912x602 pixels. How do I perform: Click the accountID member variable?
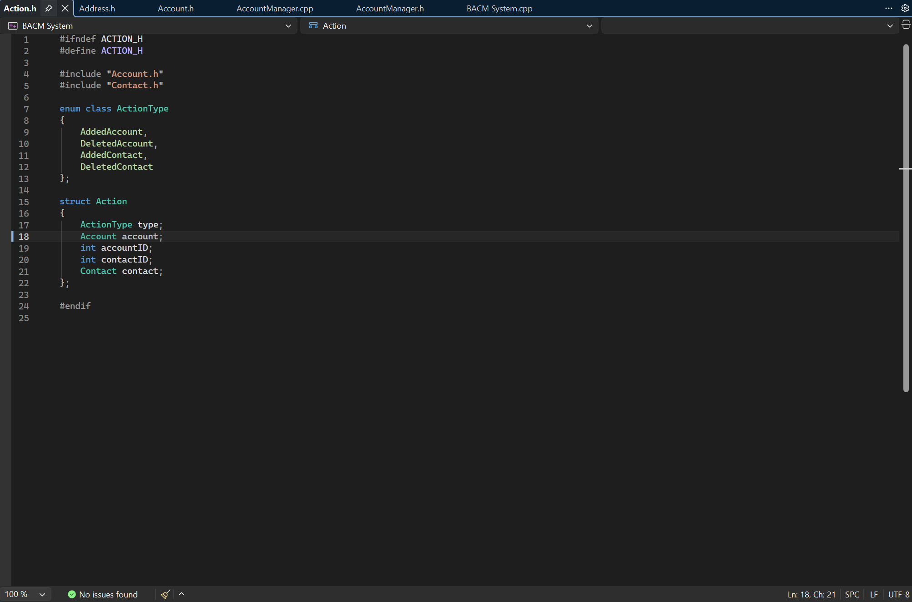[x=125, y=248]
